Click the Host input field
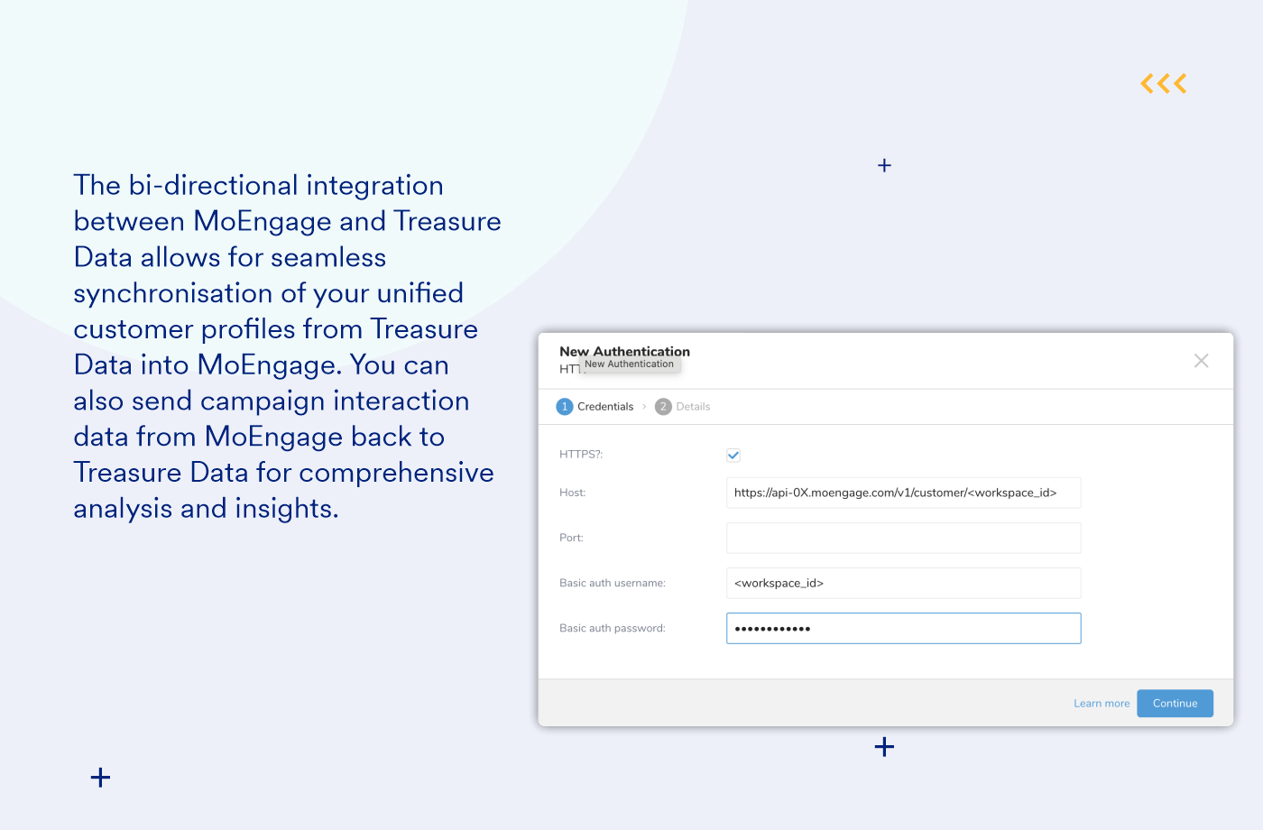 click(x=903, y=493)
